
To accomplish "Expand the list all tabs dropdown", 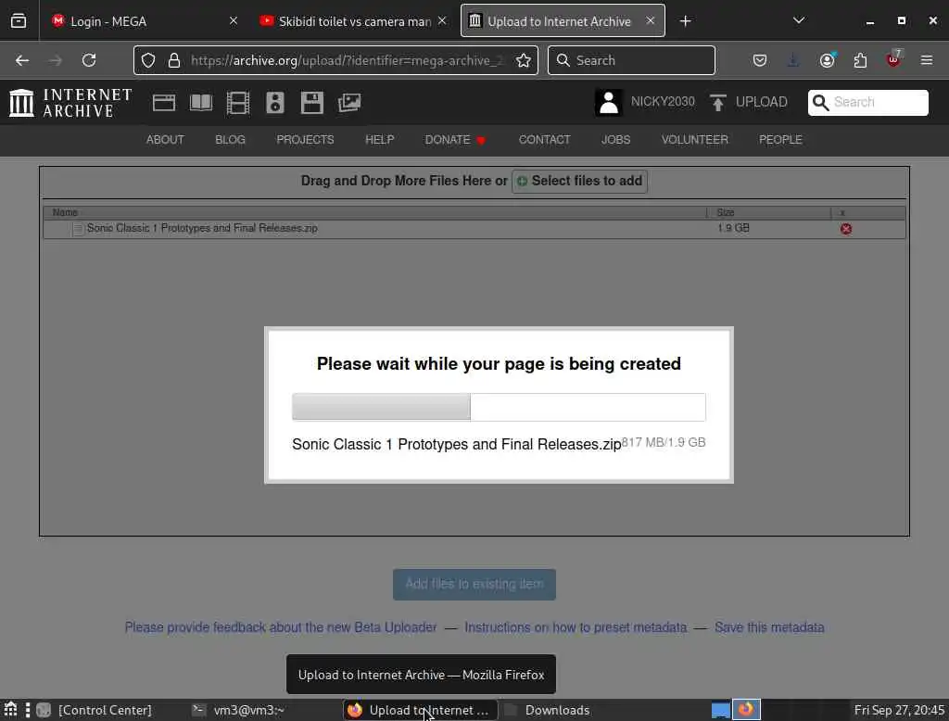I will coord(799,20).
